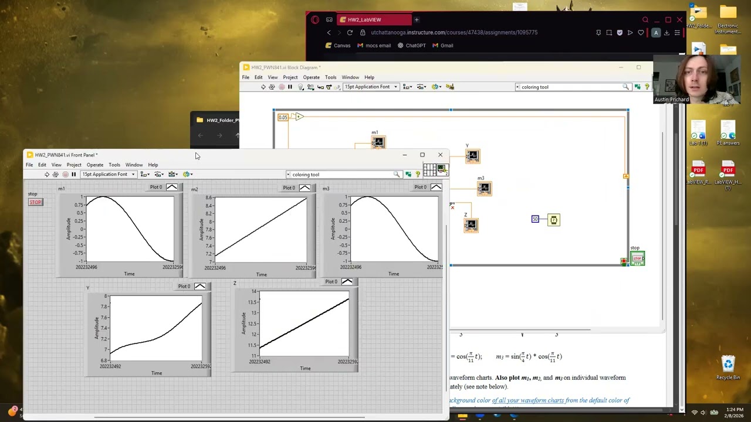The height and width of the screenshot is (422, 751).
Task: Pause execution in Block Diagram toolbar
Action: point(290,87)
